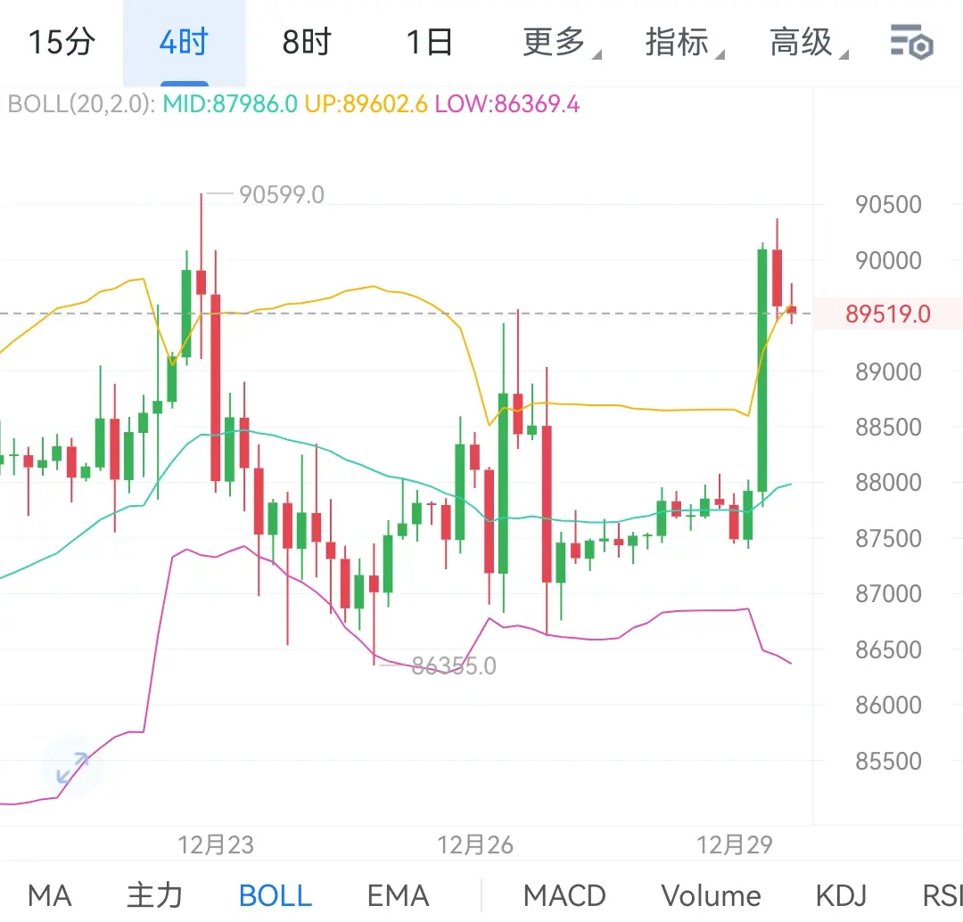The height and width of the screenshot is (922, 963).
Task: Switch to the 15分 timeframe
Action: tap(62, 43)
